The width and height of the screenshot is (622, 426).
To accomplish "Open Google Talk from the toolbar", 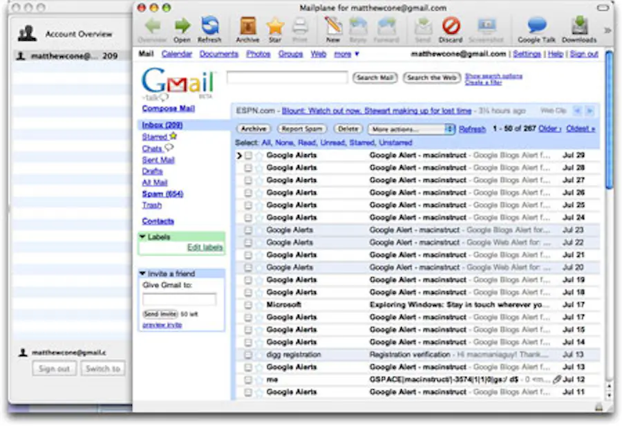I will coord(536,26).
